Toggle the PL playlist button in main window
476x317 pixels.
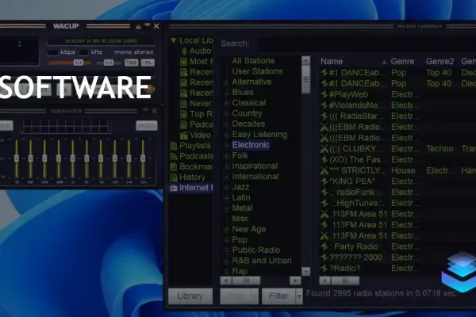click(x=148, y=63)
